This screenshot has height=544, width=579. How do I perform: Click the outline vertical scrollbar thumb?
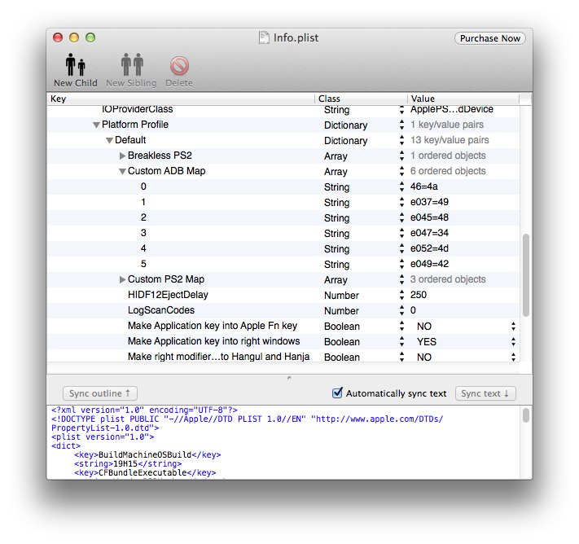point(526,275)
